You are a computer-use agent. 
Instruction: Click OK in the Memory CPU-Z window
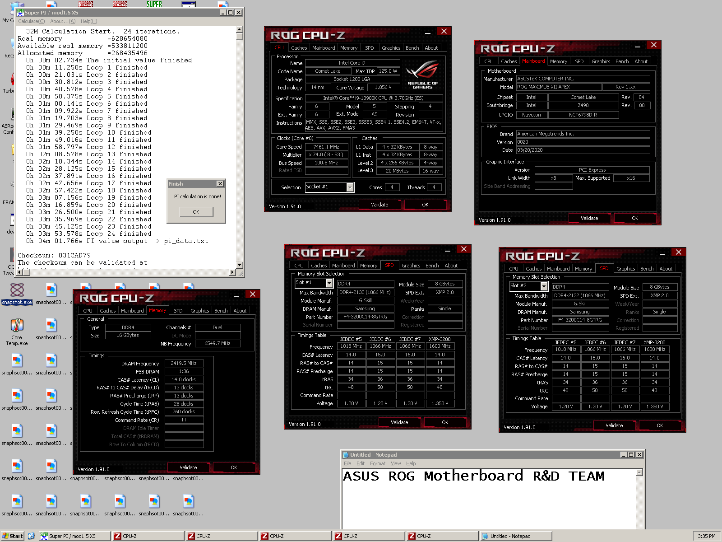coord(234,467)
